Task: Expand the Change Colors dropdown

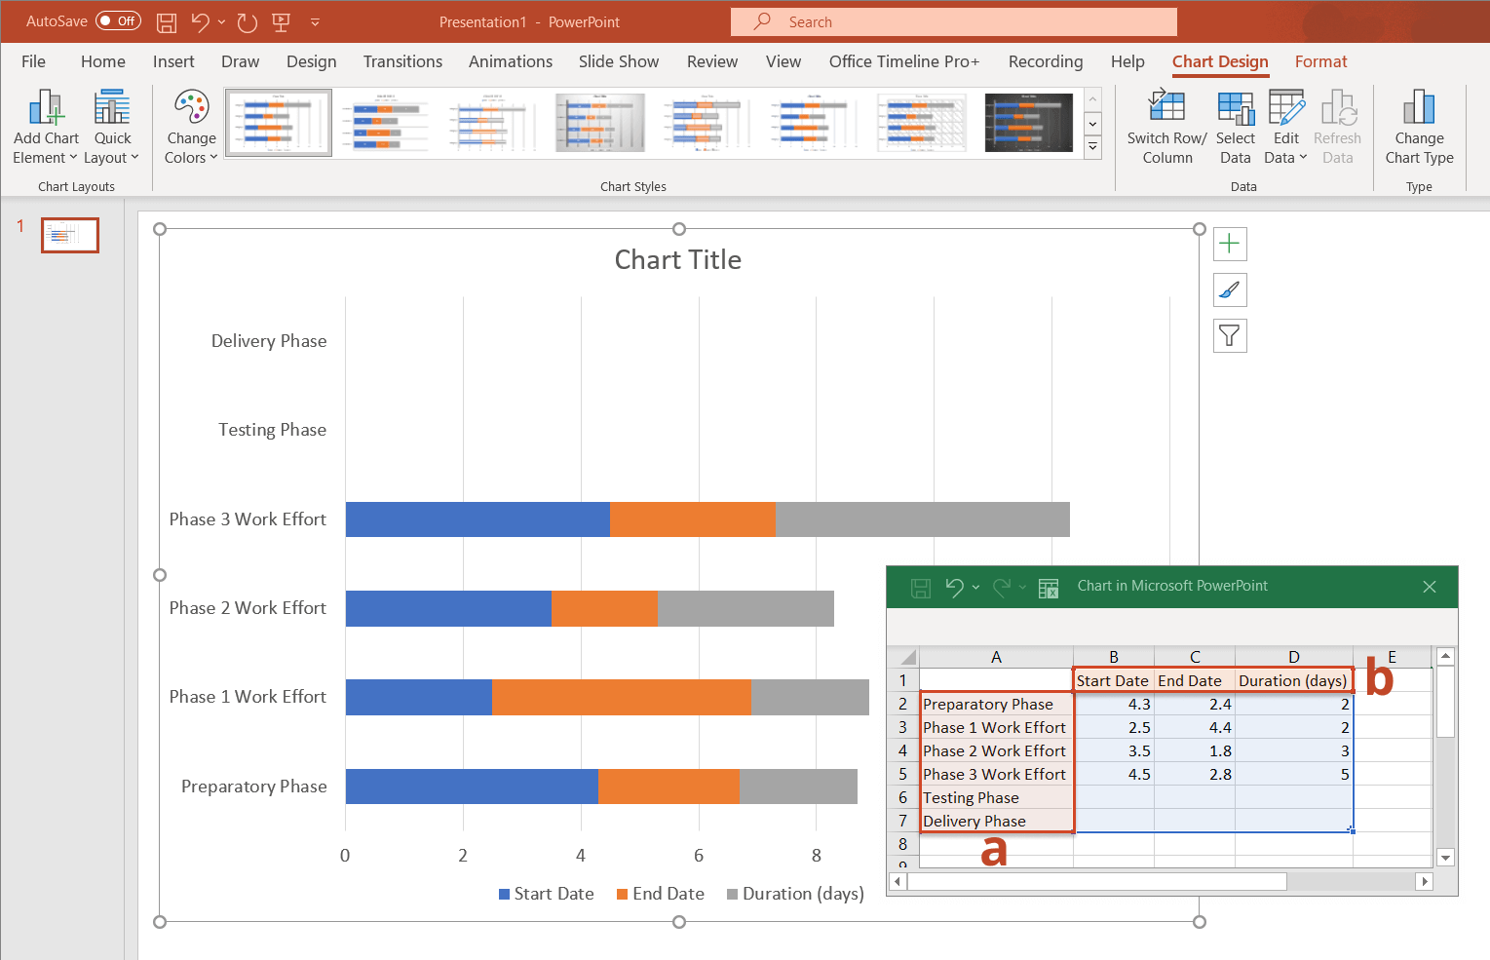Action: tap(191, 147)
